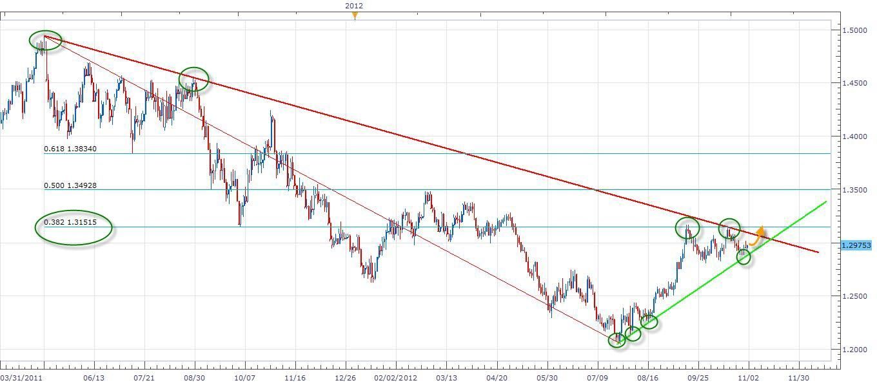Click the 11/30 date label

click(799, 379)
